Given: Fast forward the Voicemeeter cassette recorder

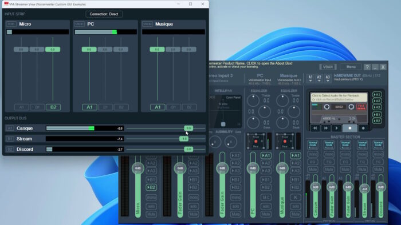Looking at the screenshot, I should [326, 128].
